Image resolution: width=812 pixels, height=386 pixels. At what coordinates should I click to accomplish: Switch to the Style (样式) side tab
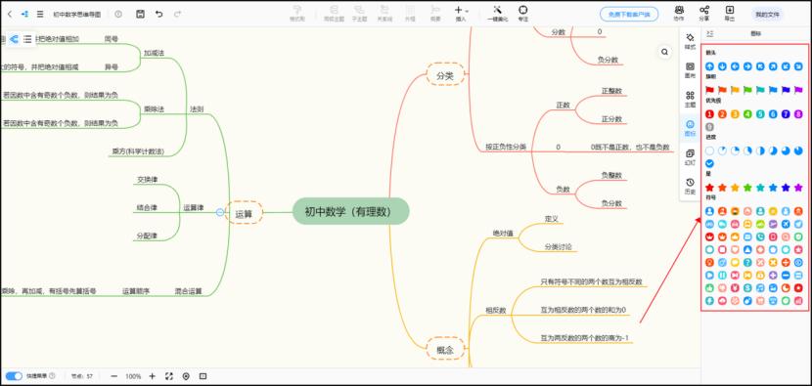(690, 41)
